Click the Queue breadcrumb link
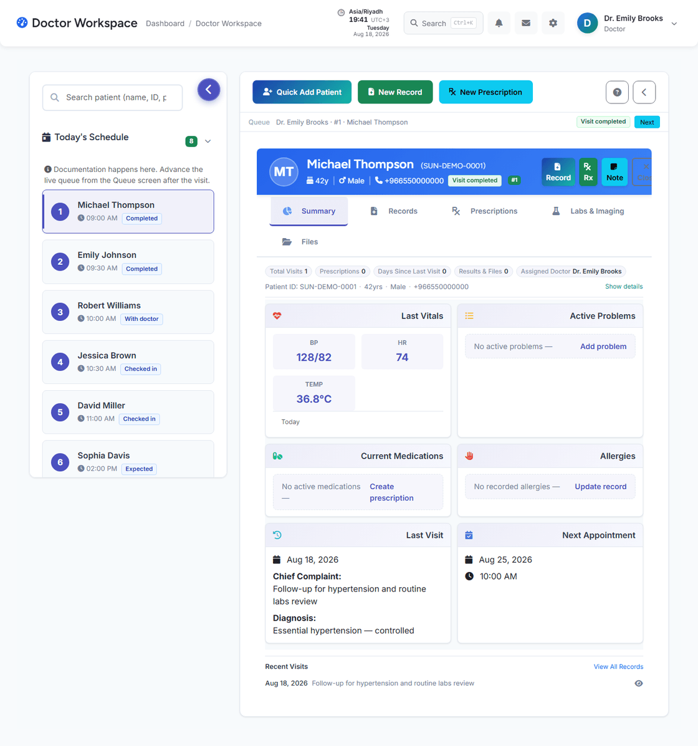Viewport: 698px width, 746px height. tap(259, 122)
